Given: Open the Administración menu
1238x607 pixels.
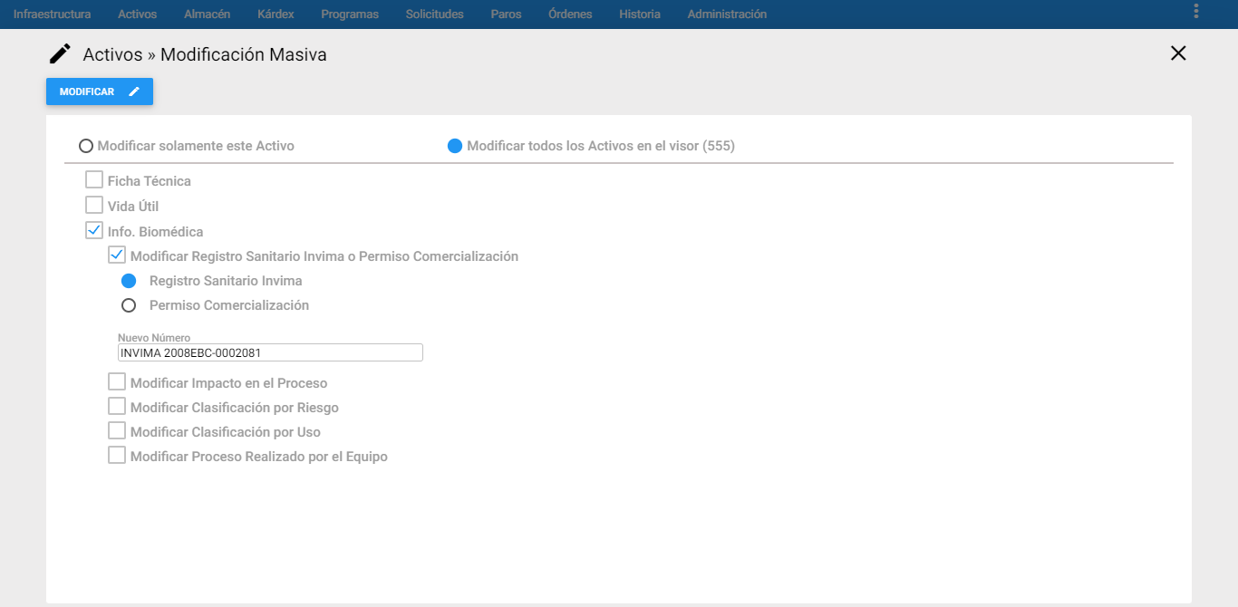Looking at the screenshot, I should [x=727, y=14].
